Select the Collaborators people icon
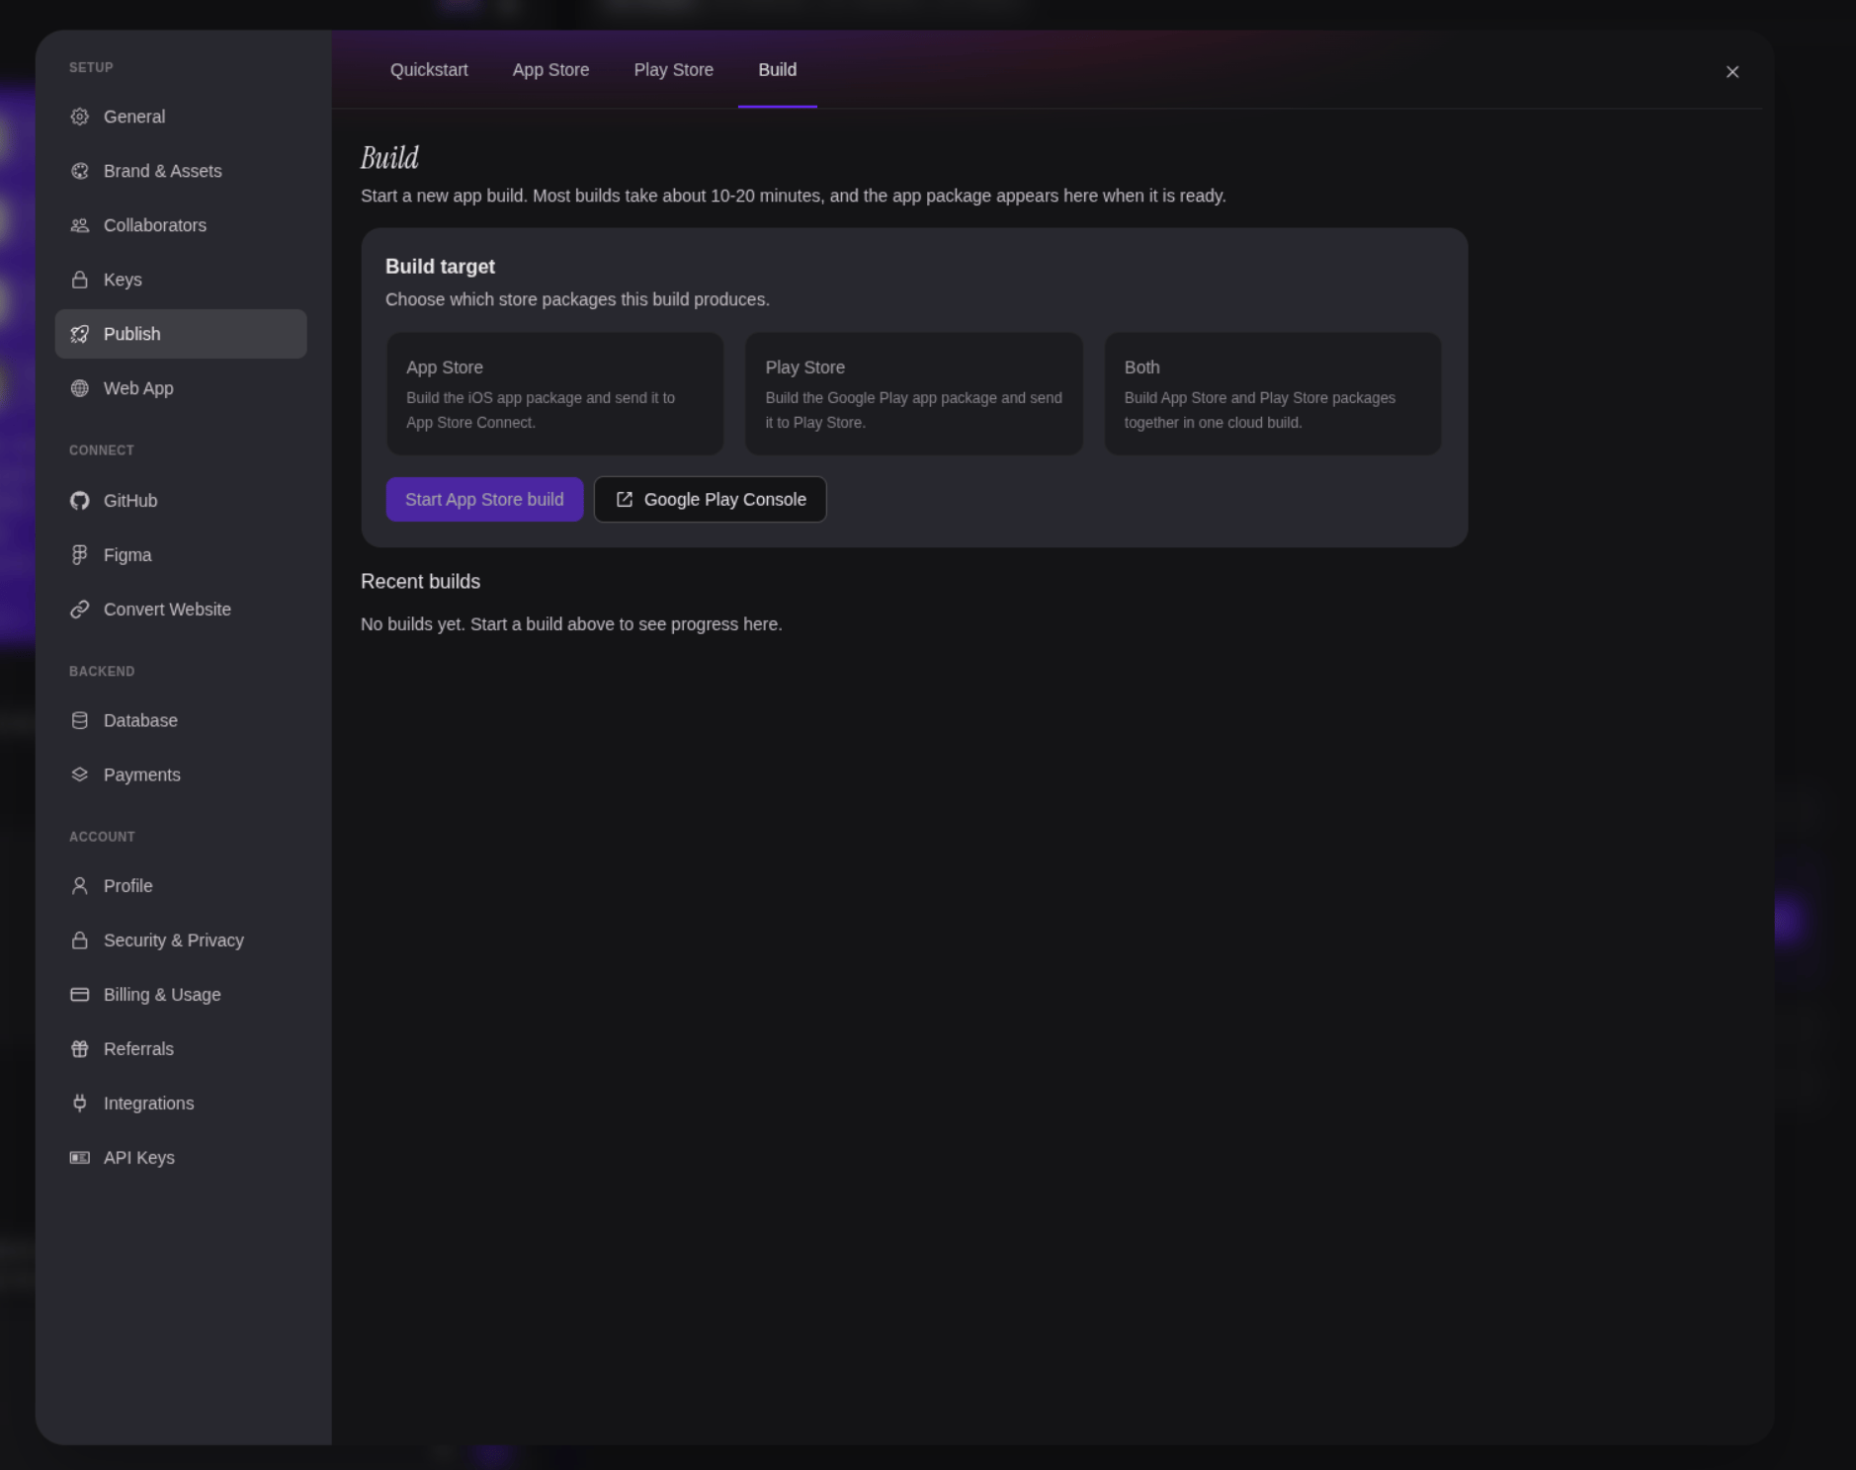Viewport: 1856px width, 1470px height. tap(80, 225)
